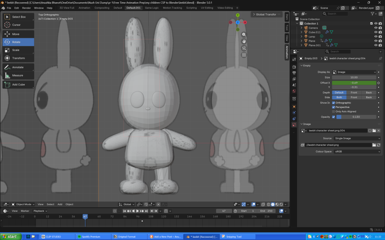
Task: Pick the Annotate tool
Action: [18, 67]
